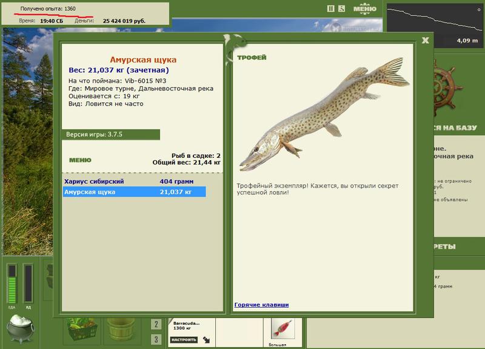Click the black arrow beside НАСТРОИТЬ
Image resolution: width=485 pixels, height=349 pixels.
206,340
